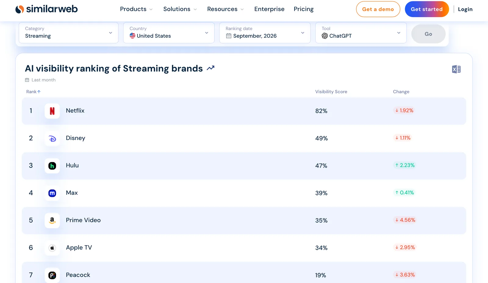Click the Visibility Score column header
This screenshot has height=283, width=488.
[x=331, y=92]
